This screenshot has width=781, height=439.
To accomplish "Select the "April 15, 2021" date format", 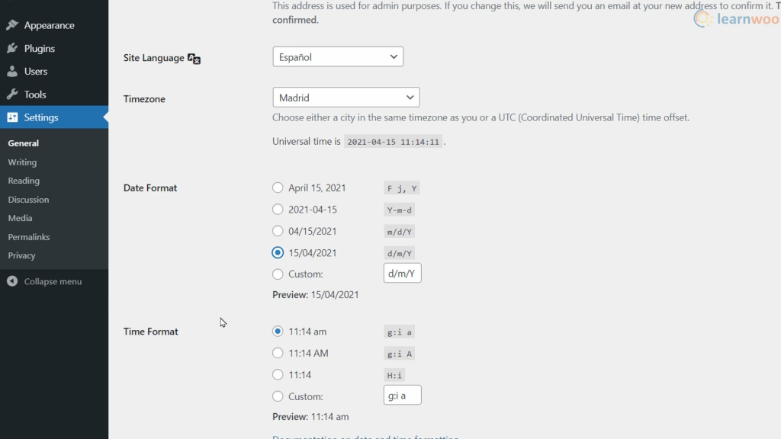I will click(x=277, y=187).
